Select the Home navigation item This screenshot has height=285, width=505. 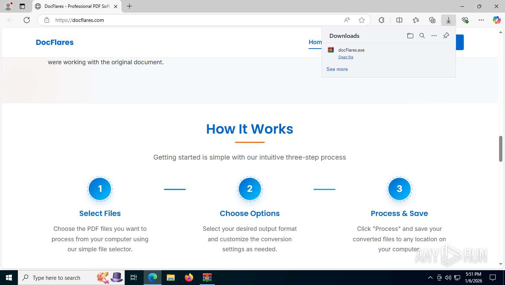[x=315, y=42]
